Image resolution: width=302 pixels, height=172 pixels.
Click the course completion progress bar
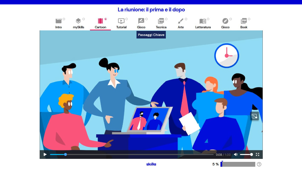coord(238,164)
